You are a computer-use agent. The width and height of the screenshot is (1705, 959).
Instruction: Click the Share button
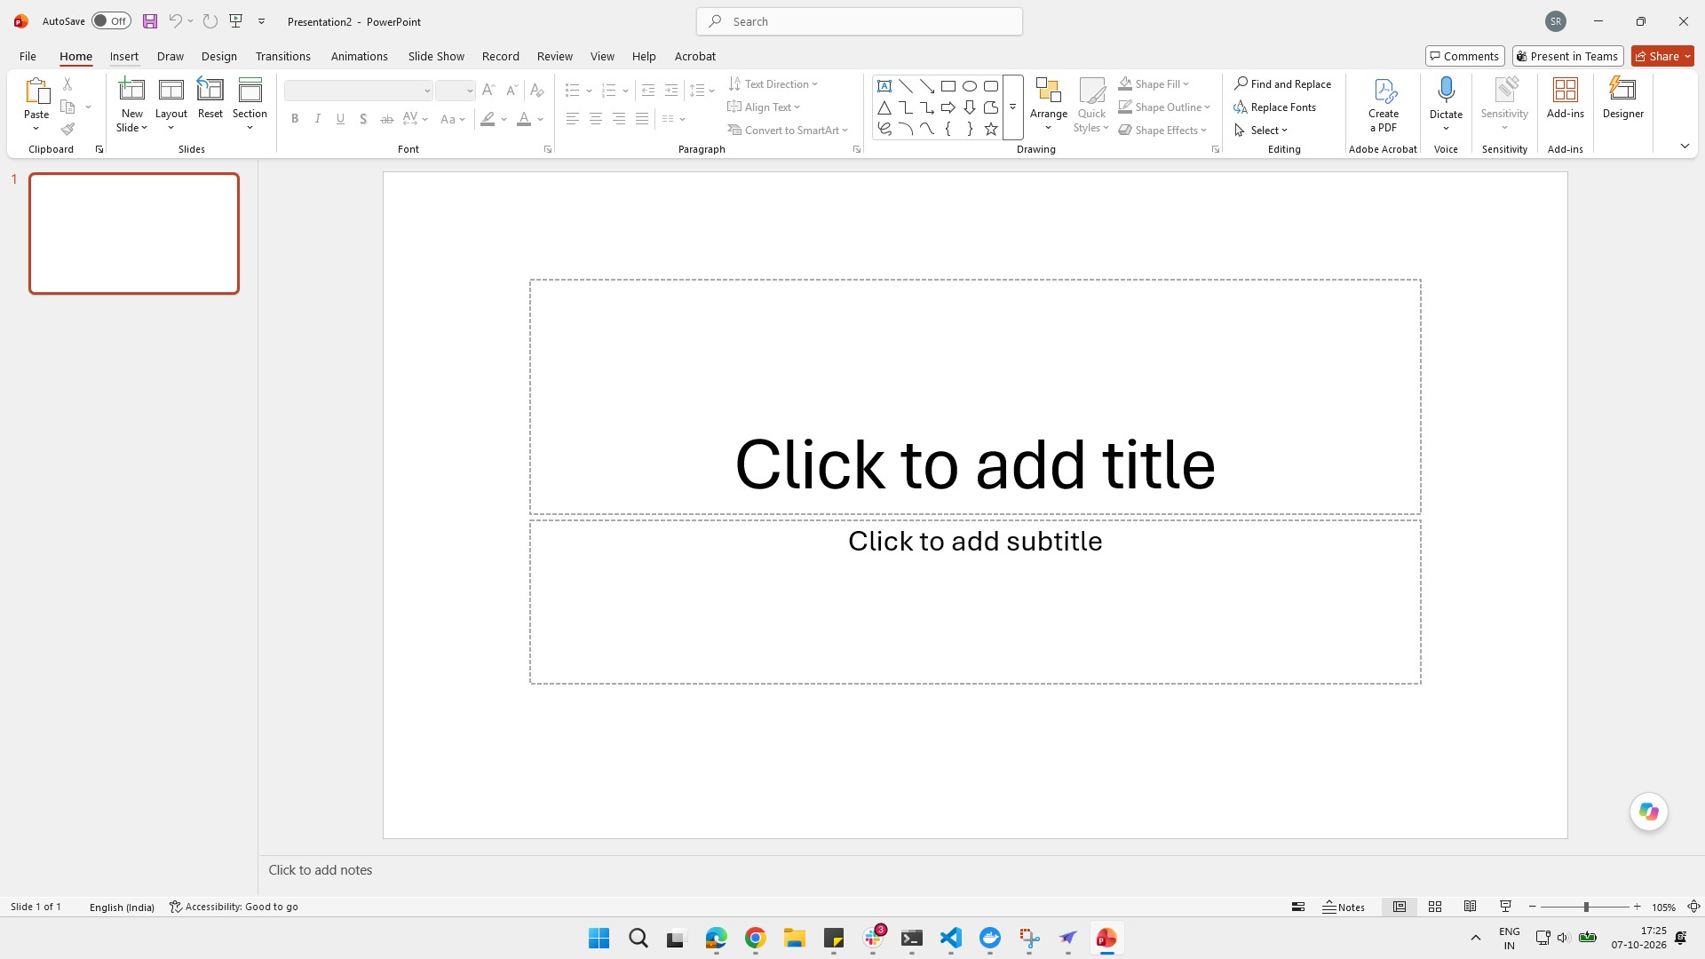(x=1662, y=56)
